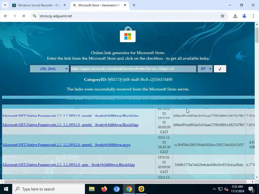The image size is (259, 194).
Task: Open the taskbar clock showing 3:33 AM
Action: click(237, 189)
